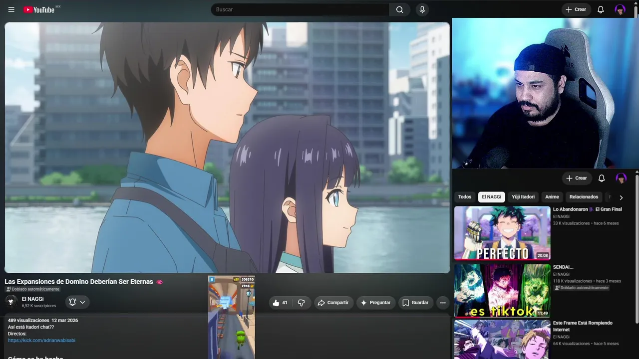Focus the Buscar search field
Viewport: 639px width, 359px height.
click(x=300, y=9)
